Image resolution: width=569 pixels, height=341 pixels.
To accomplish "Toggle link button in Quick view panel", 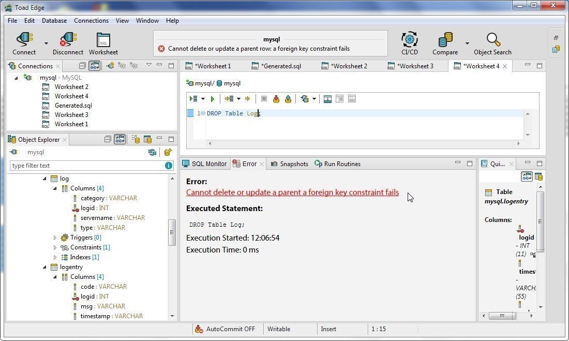I will (527, 176).
